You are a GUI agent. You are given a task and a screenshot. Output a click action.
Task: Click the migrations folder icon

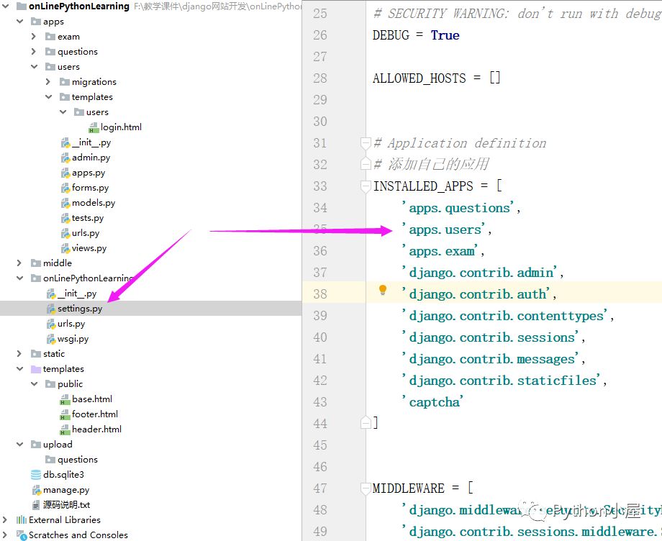tap(65, 82)
